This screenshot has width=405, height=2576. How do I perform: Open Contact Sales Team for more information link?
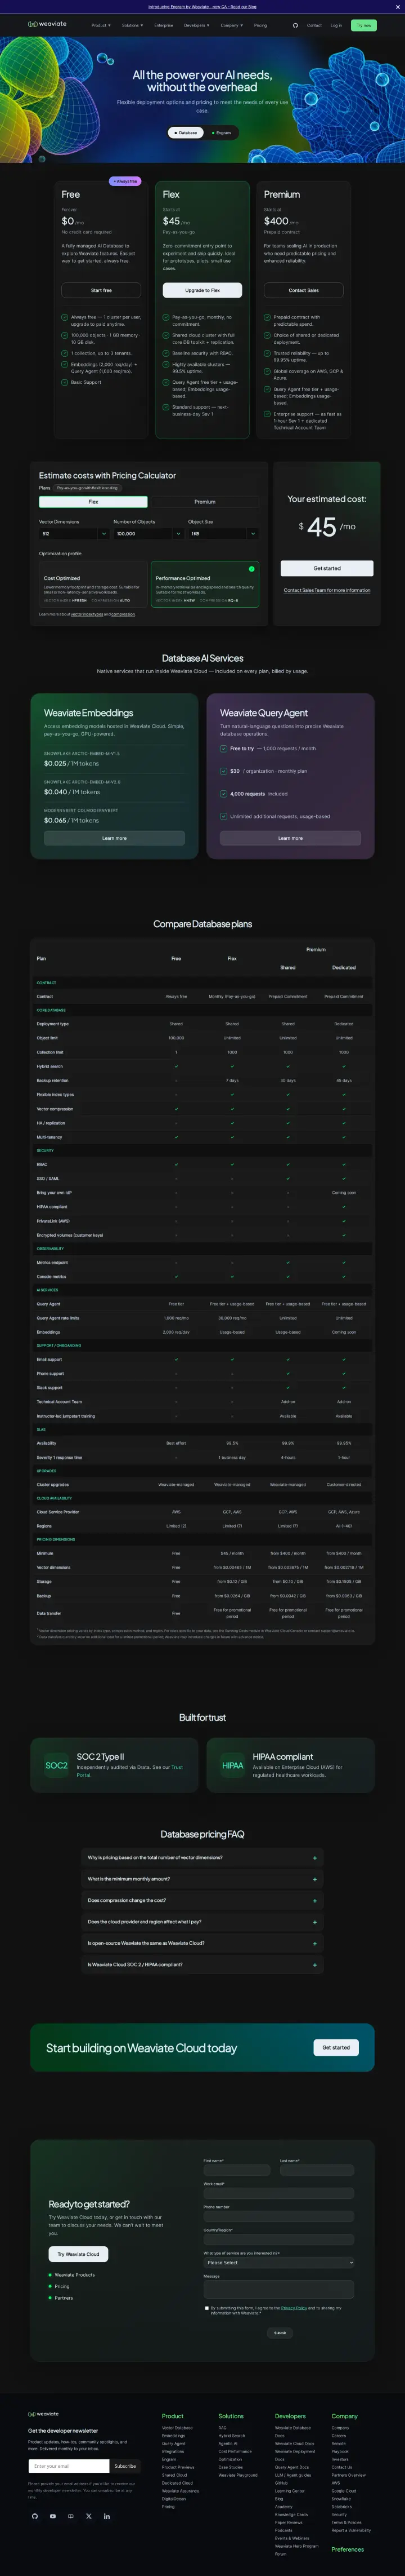(327, 590)
